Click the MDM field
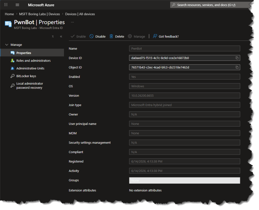Screen dimensions: 259x210 tap(184, 133)
